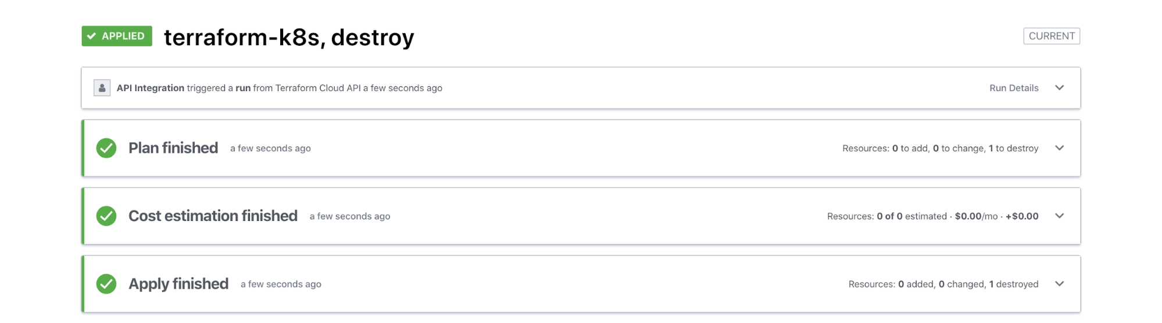Click the Plan finished heading
The image size is (1162, 323).
(173, 148)
